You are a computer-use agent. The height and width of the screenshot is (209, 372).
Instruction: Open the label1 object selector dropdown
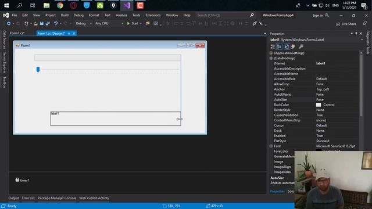tap(362, 40)
